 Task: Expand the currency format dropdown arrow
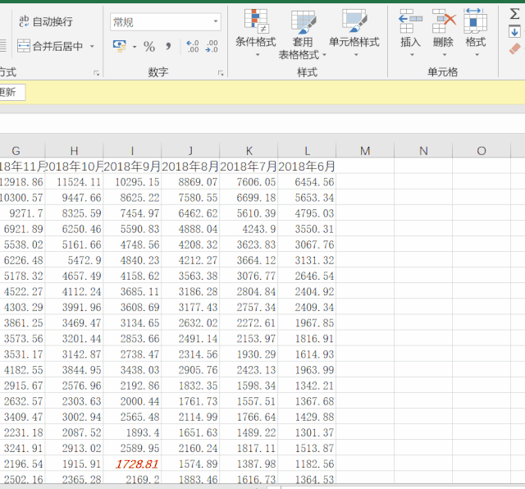tap(135, 47)
